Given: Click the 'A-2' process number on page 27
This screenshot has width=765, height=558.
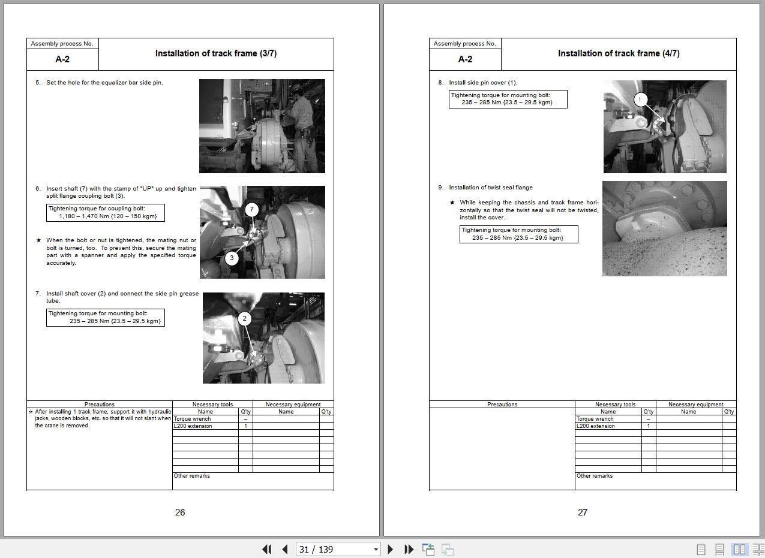Looking at the screenshot, I should tap(465, 59).
